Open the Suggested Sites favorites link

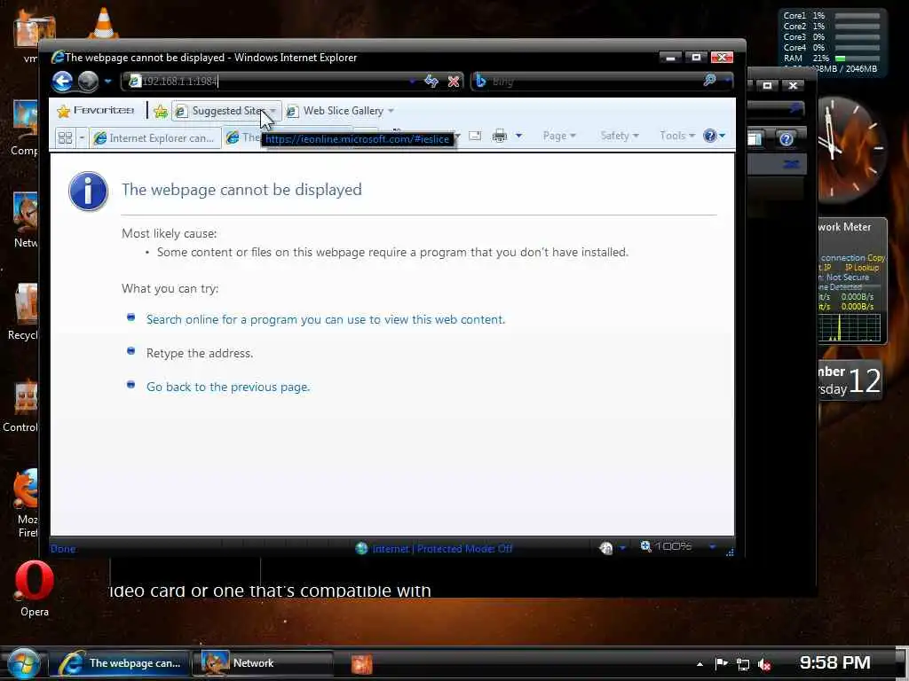(220, 111)
